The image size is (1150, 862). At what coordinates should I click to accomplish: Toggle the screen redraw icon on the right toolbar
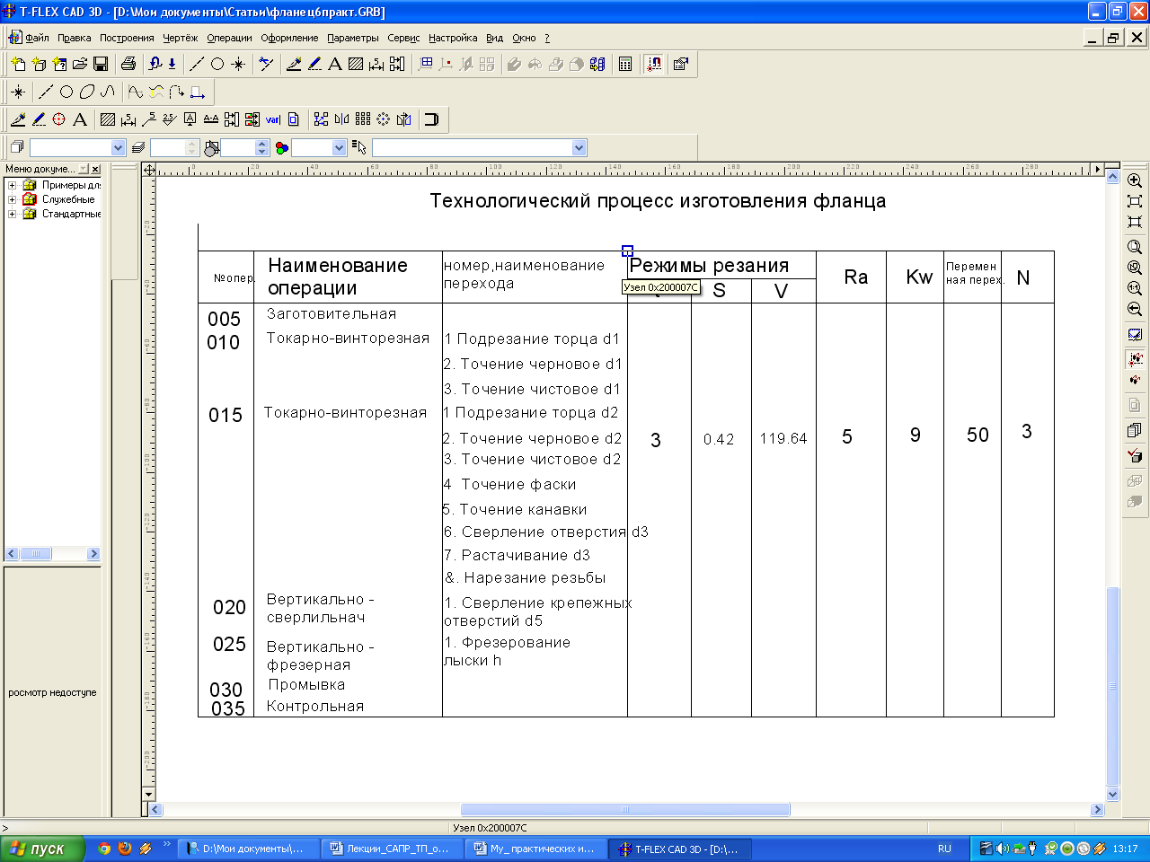coord(1135,334)
